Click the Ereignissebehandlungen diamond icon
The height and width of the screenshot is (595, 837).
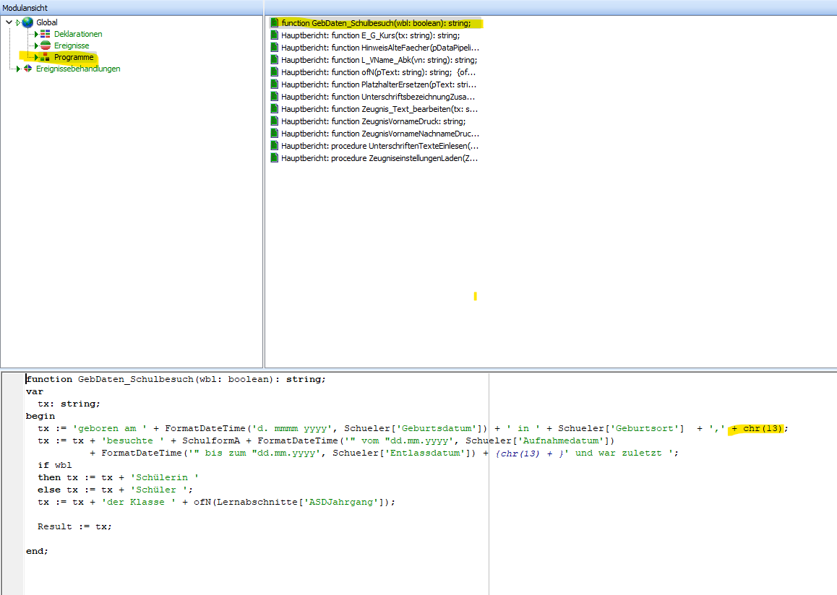pos(27,69)
